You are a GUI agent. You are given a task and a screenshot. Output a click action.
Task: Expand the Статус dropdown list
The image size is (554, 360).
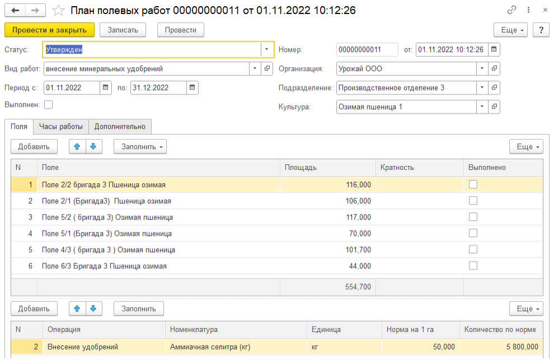pyautogui.click(x=267, y=50)
